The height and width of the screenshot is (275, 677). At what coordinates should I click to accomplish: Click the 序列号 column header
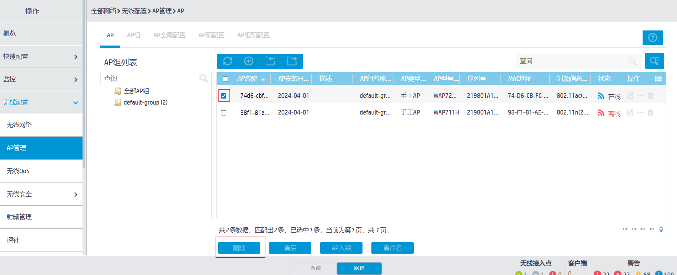click(x=477, y=79)
